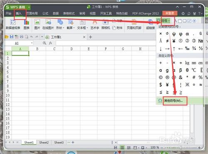Insert the α symbol from recent symbols
The height and width of the screenshot is (154, 208).
click(187, 34)
